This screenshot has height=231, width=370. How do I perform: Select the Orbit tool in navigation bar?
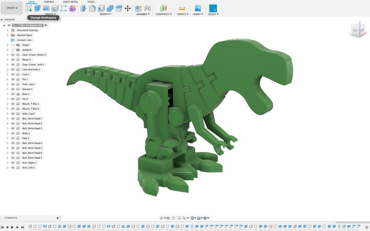point(162,218)
